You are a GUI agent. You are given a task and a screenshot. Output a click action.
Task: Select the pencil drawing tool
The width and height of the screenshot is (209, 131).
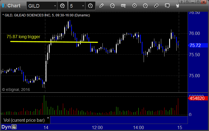pos(101,6)
